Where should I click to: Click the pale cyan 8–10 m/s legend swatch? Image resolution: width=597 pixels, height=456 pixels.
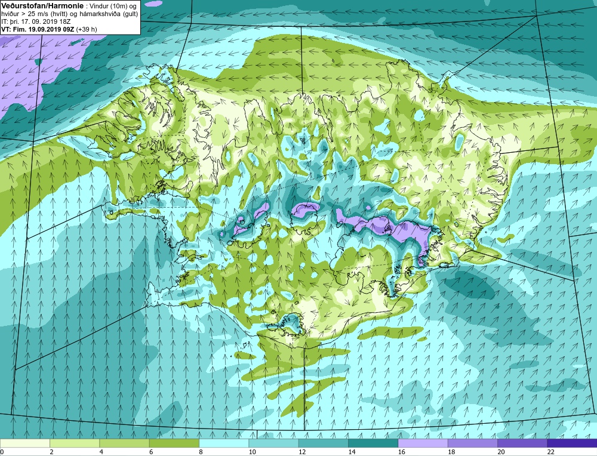click(224, 443)
